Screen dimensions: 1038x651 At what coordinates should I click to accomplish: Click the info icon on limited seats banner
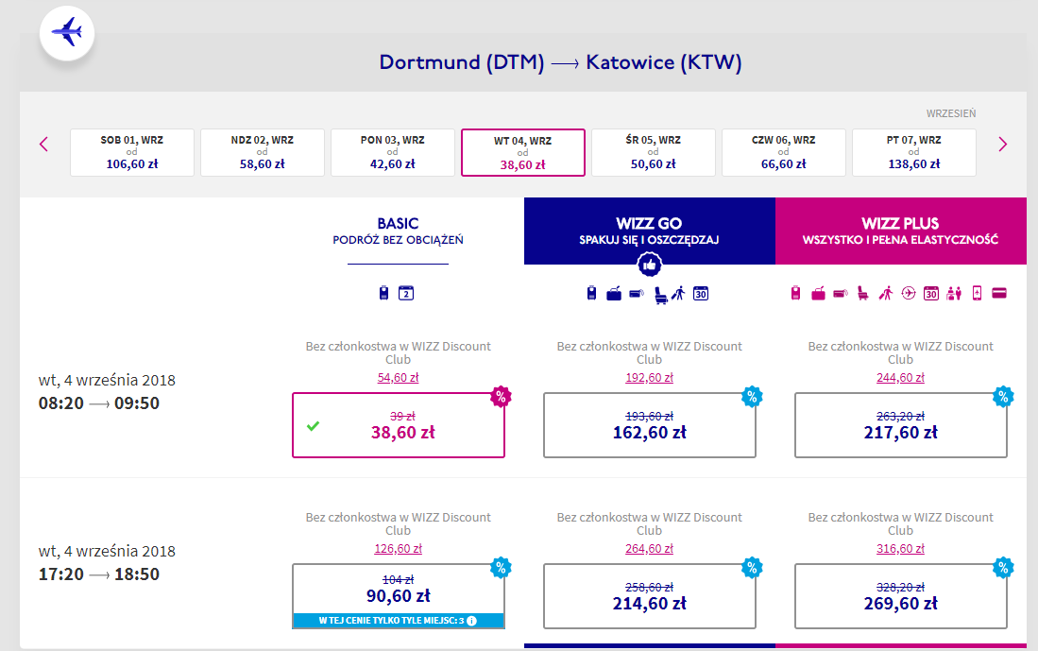pyautogui.click(x=471, y=621)
